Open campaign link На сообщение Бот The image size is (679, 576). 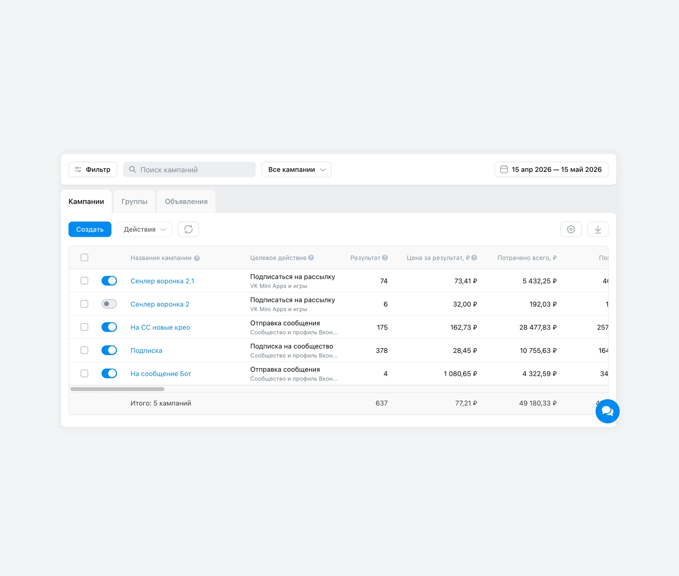point(161,374)
